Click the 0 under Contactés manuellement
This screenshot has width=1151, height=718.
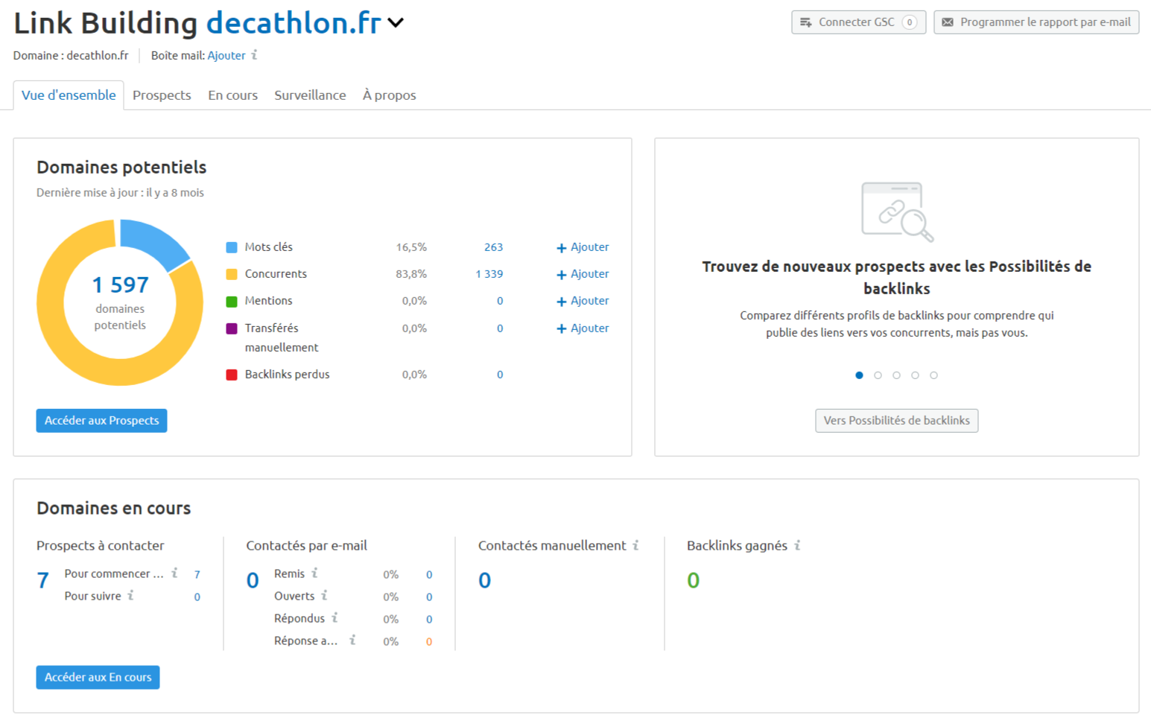click(485, 580)
